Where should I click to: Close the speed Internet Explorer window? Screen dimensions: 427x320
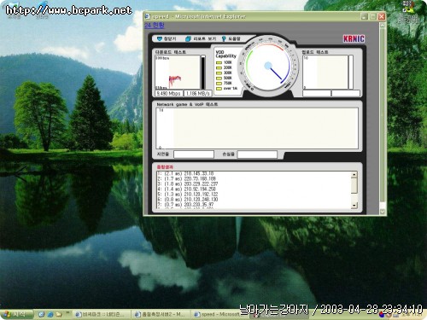click(x=382, y=16)
